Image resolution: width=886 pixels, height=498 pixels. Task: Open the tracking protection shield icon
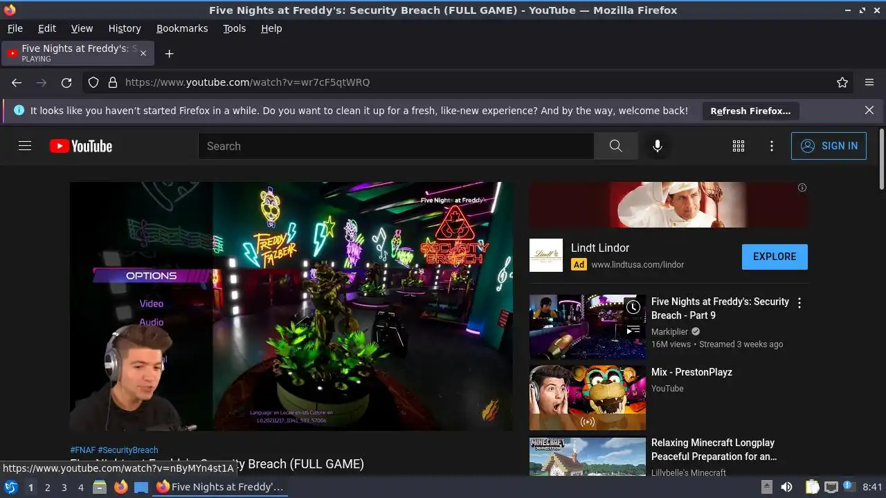(93, 82)
